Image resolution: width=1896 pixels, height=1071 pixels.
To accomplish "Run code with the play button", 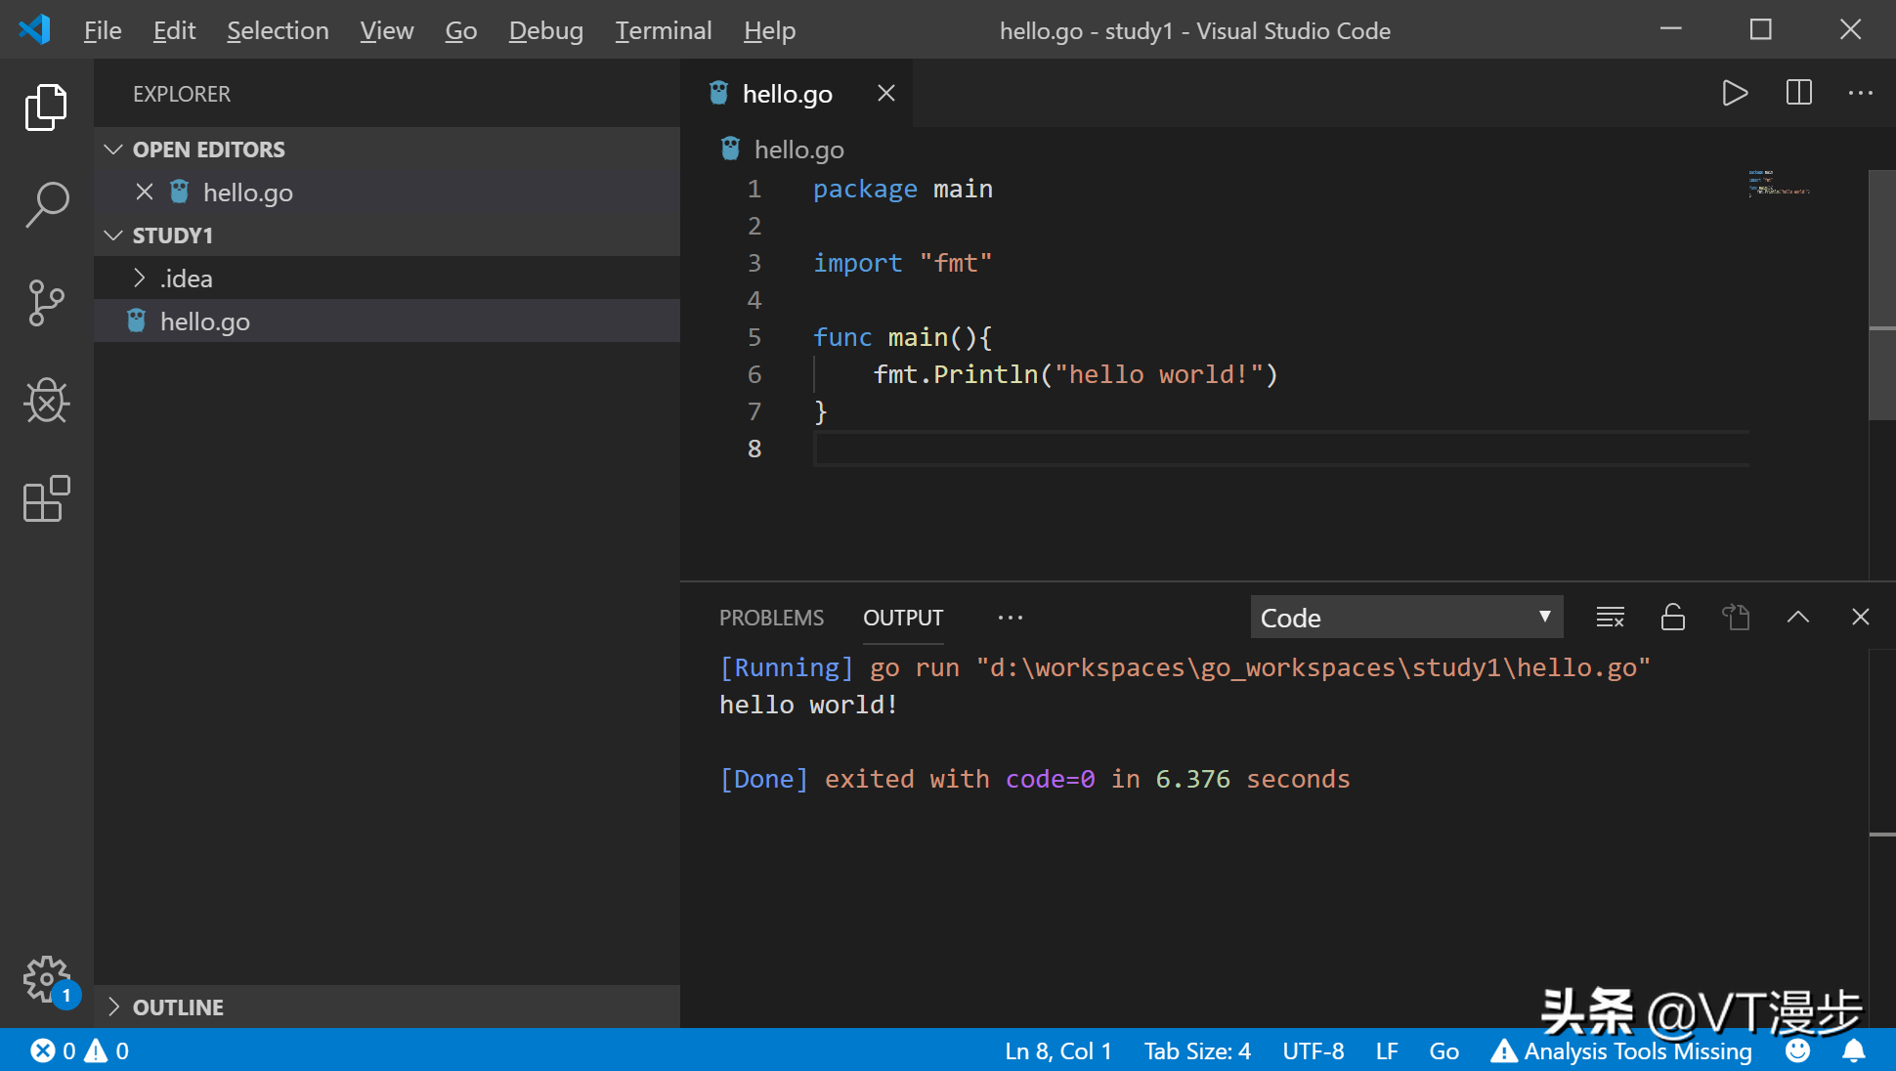I will (x=1735, y=93).
